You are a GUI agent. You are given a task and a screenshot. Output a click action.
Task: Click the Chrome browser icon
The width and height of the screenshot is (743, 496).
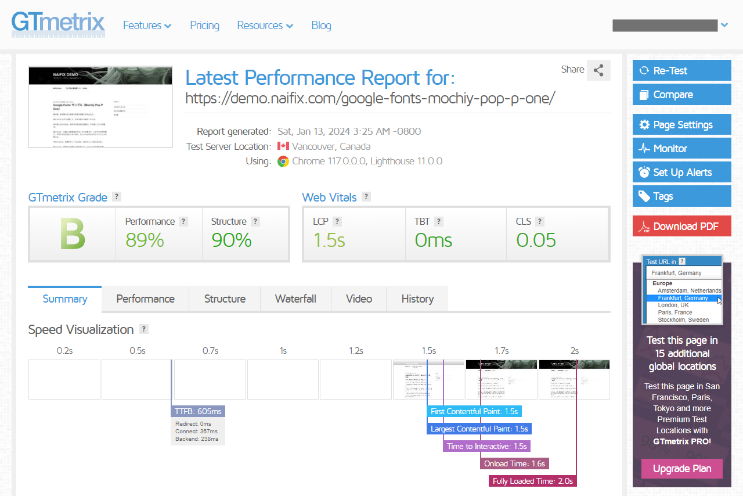pos(283,161)
